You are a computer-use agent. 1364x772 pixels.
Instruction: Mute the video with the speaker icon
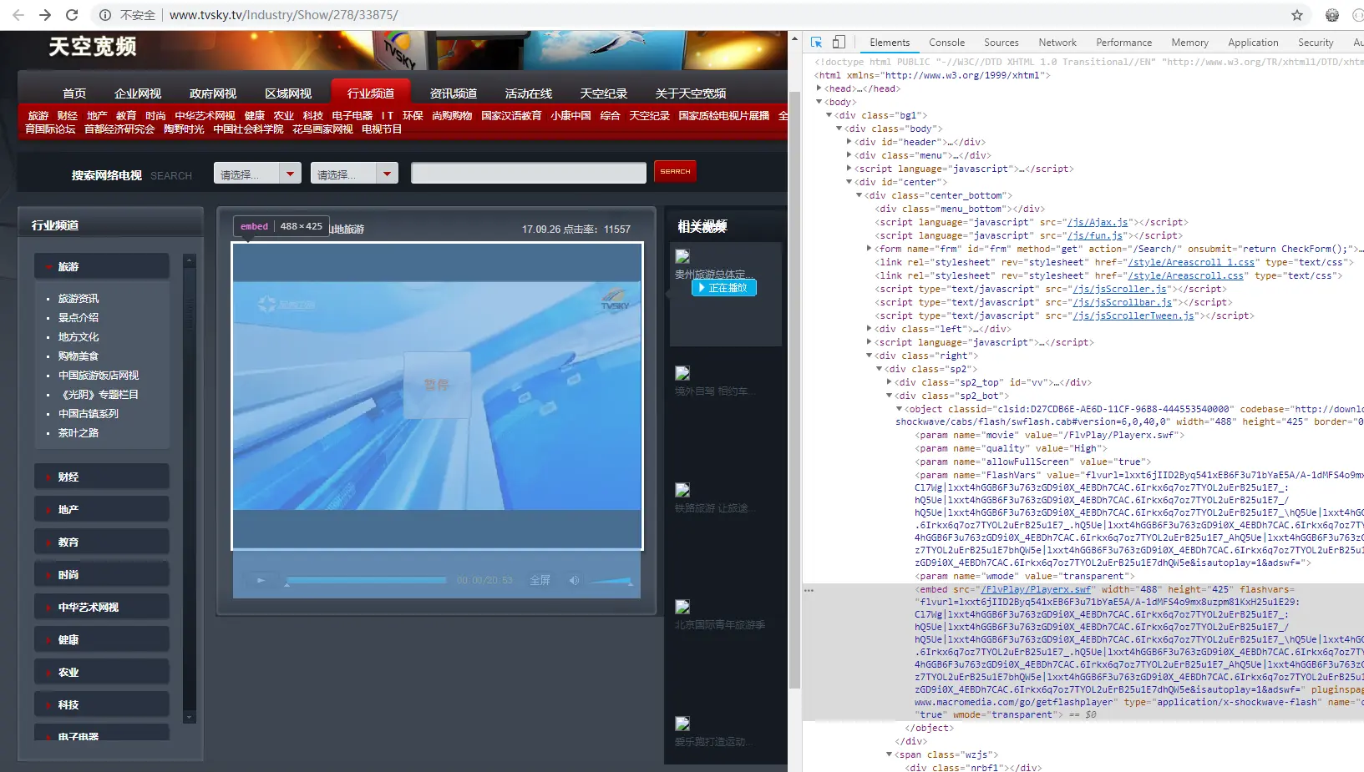coord(574,580)
